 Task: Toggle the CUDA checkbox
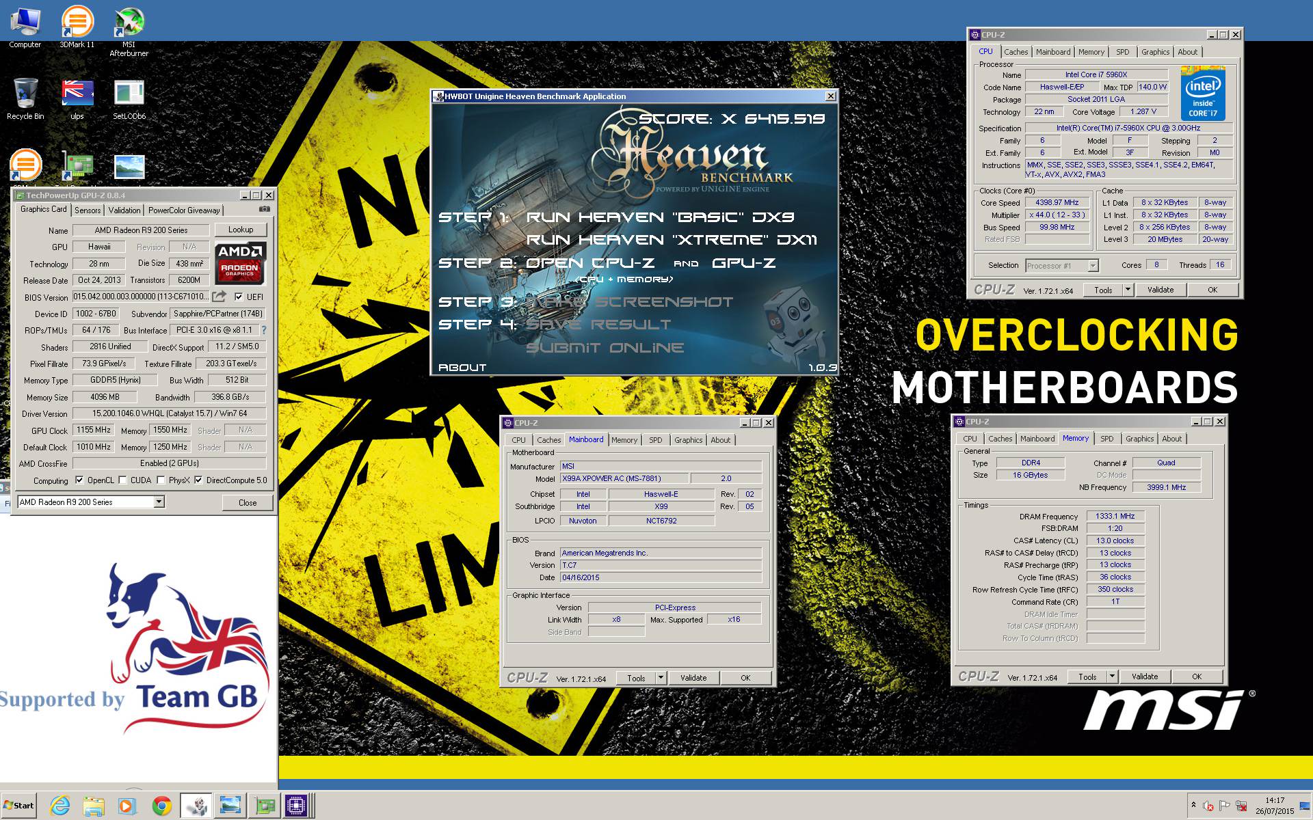pyautogui.click(x=123, y=480)
